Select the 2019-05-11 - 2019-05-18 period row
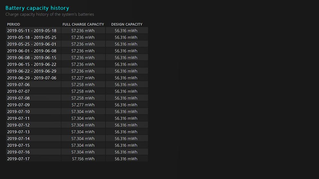 coord(77,31)
